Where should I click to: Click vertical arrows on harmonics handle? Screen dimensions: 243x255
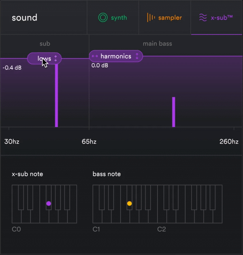pyautogui.click(x=137, y=56)
